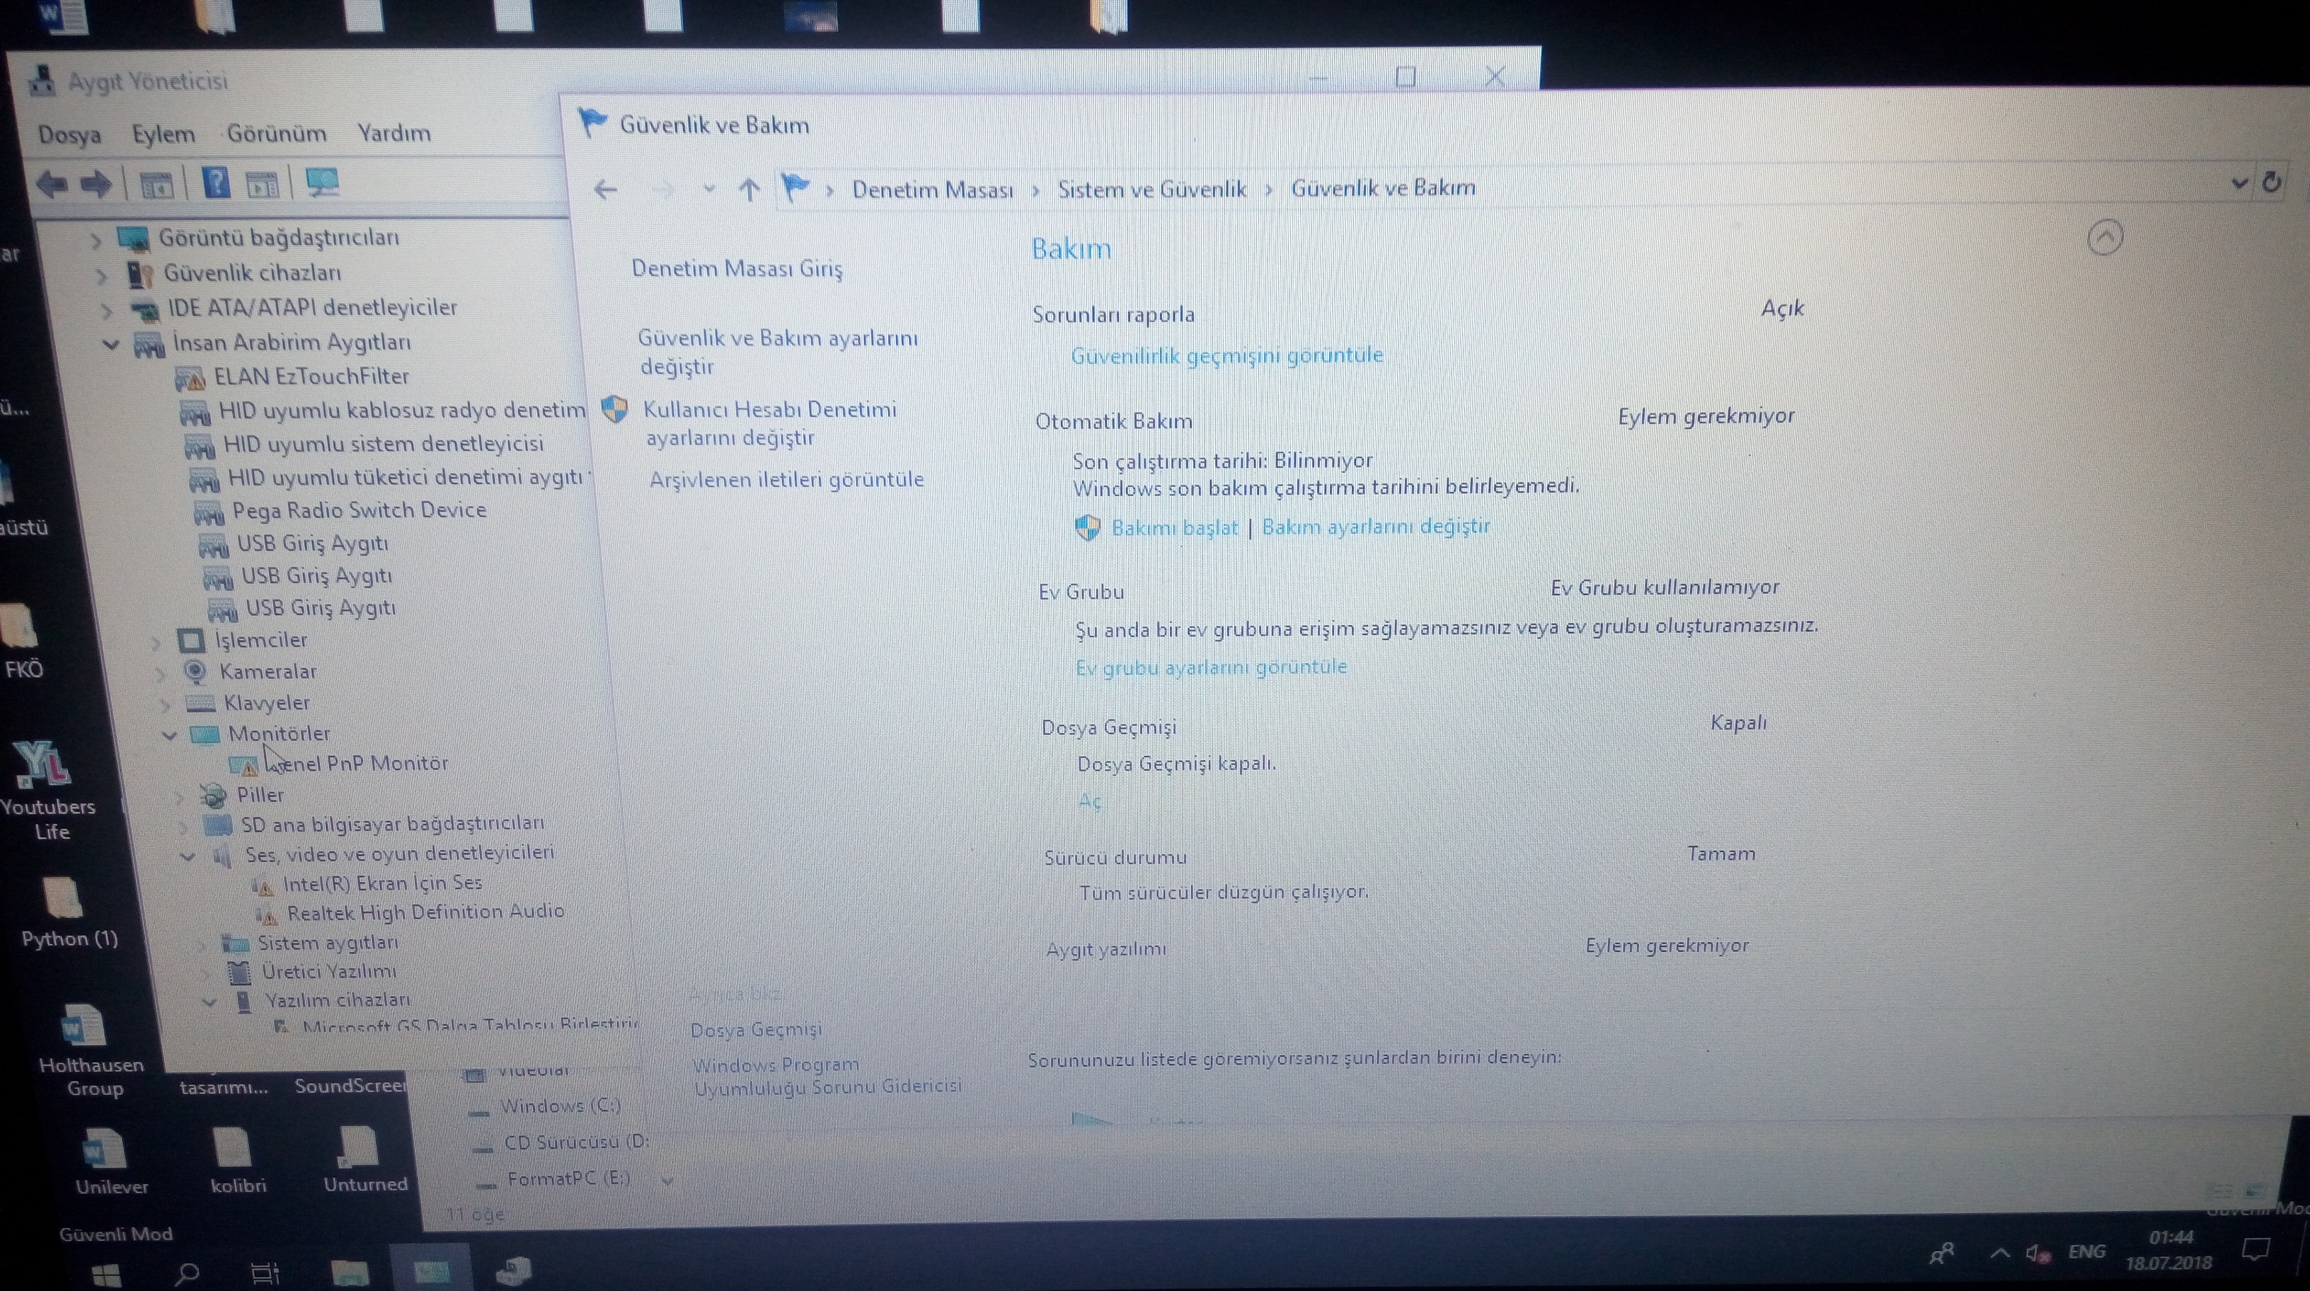Click Ev grubu ayarlarını görüntüle link
The width and height of the screenshot is (2310, 1291).
coord(1211,667)
